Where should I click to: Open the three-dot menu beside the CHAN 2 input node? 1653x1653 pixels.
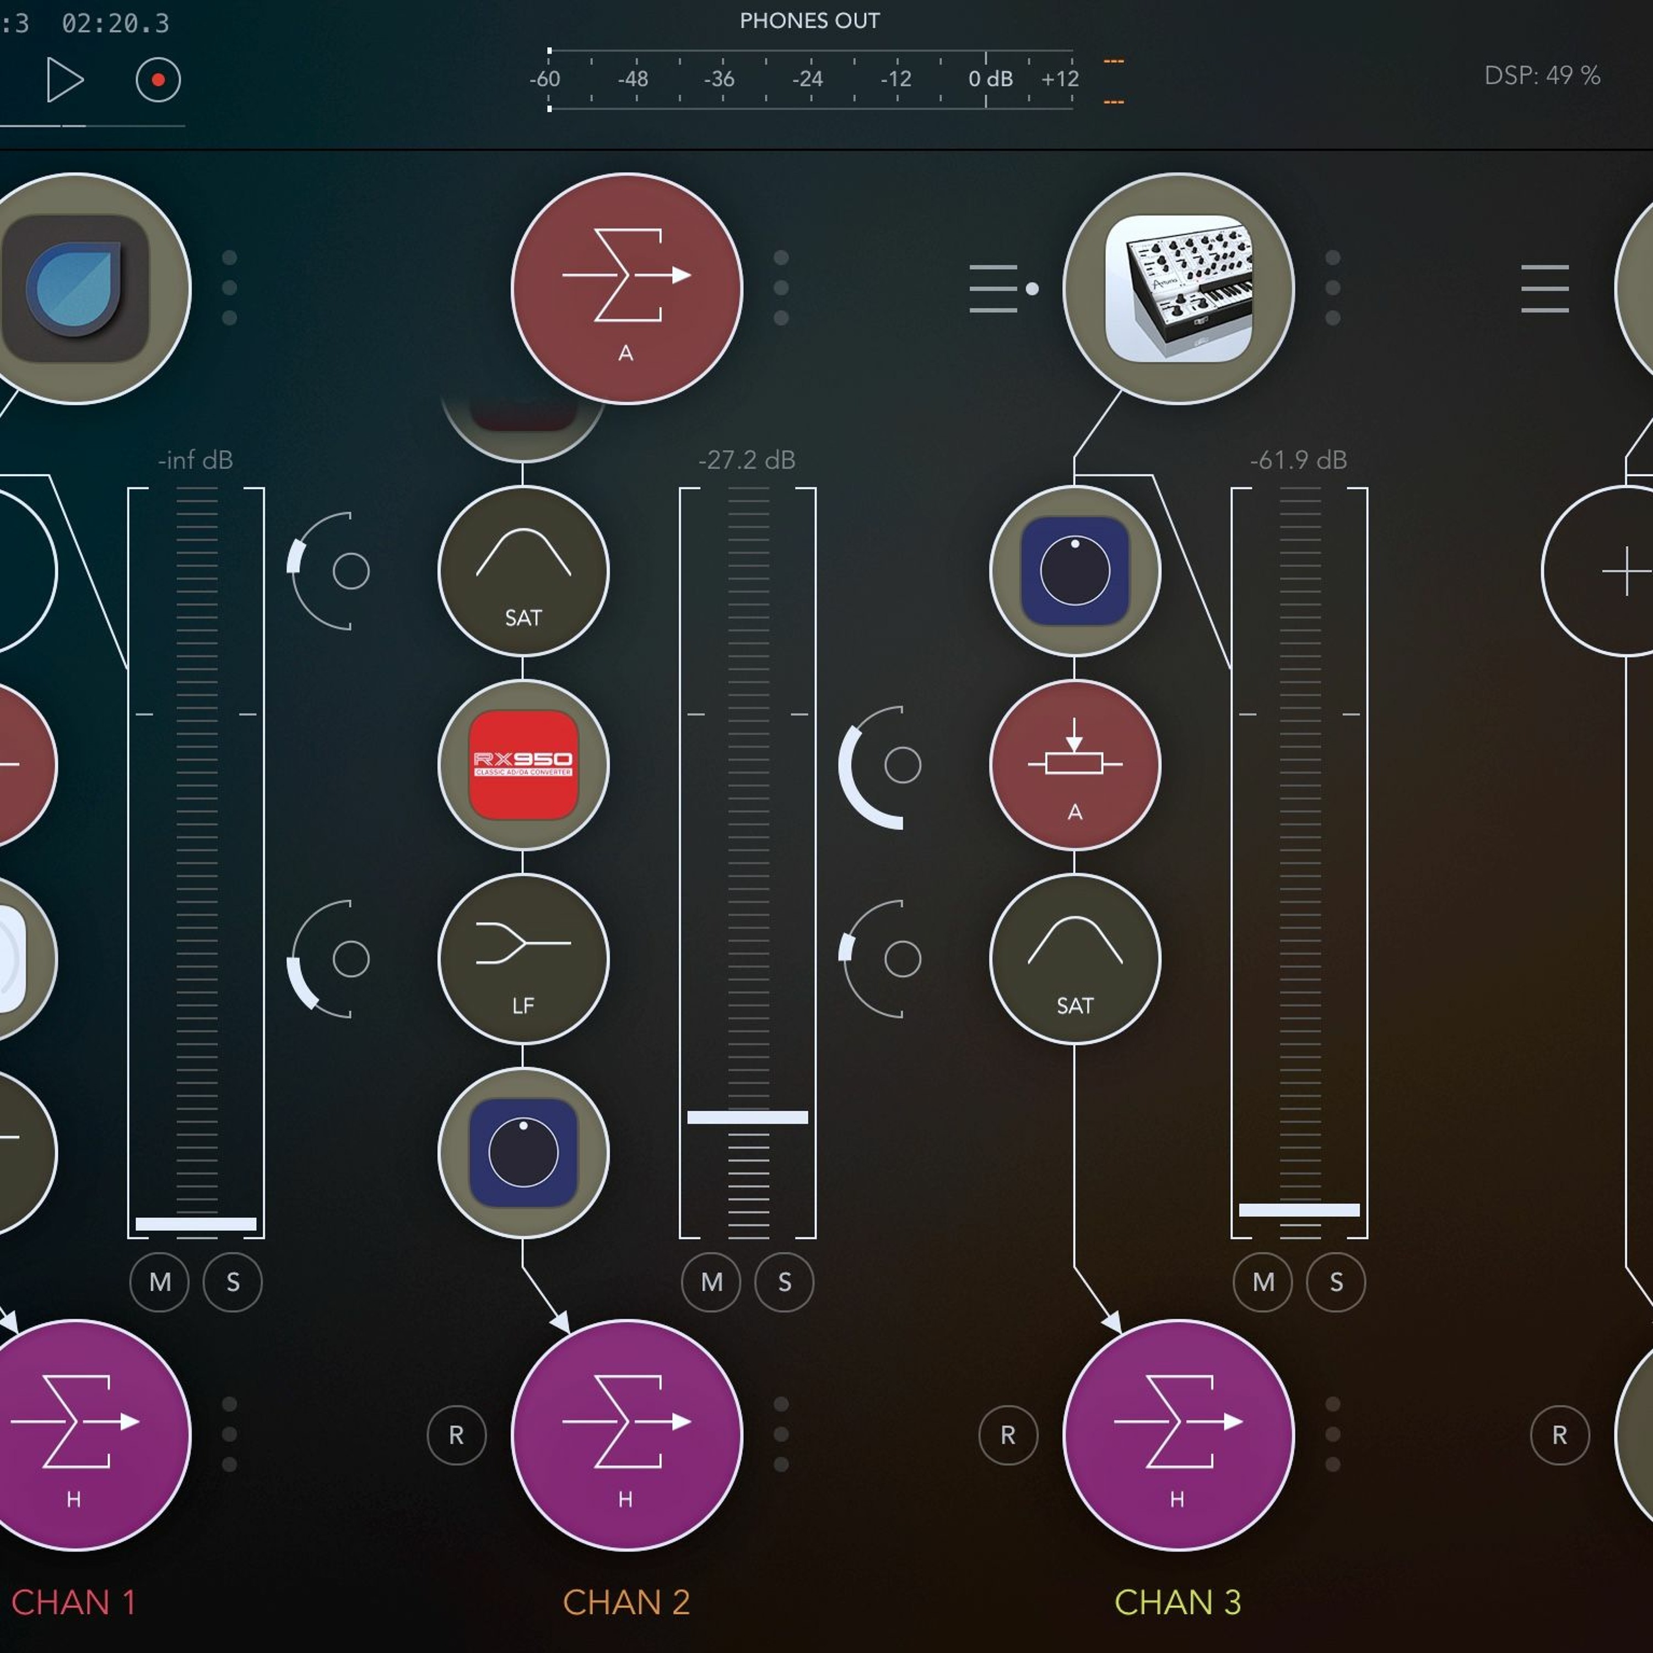[781, 288]
